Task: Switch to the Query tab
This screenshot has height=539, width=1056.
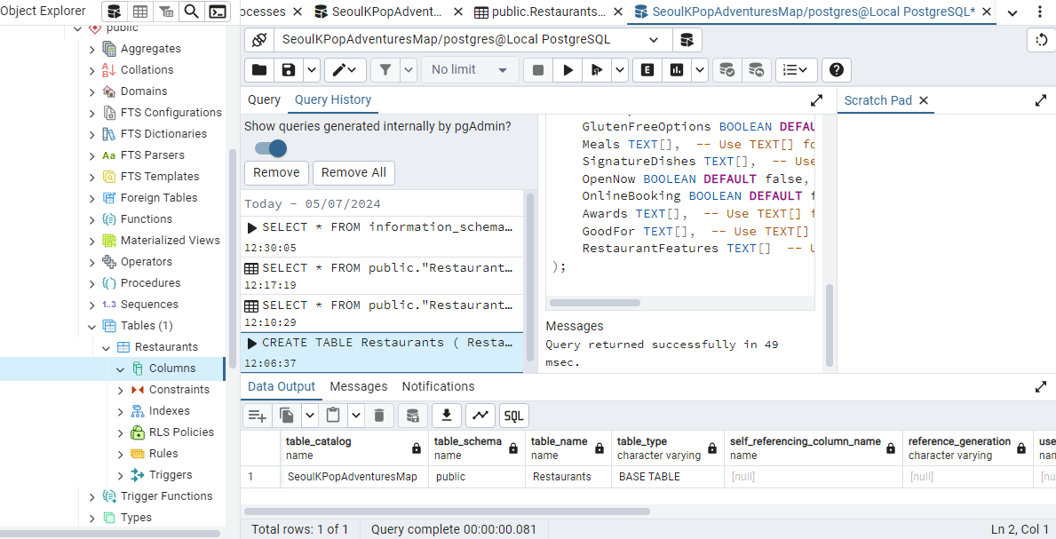Action: tap(264, 100)
